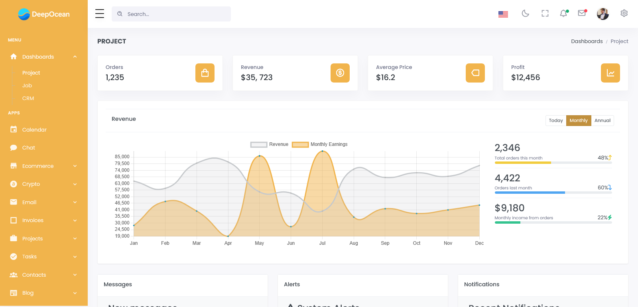
Task: Click the Orders shopping bag icon
Action: pos(205,73)
